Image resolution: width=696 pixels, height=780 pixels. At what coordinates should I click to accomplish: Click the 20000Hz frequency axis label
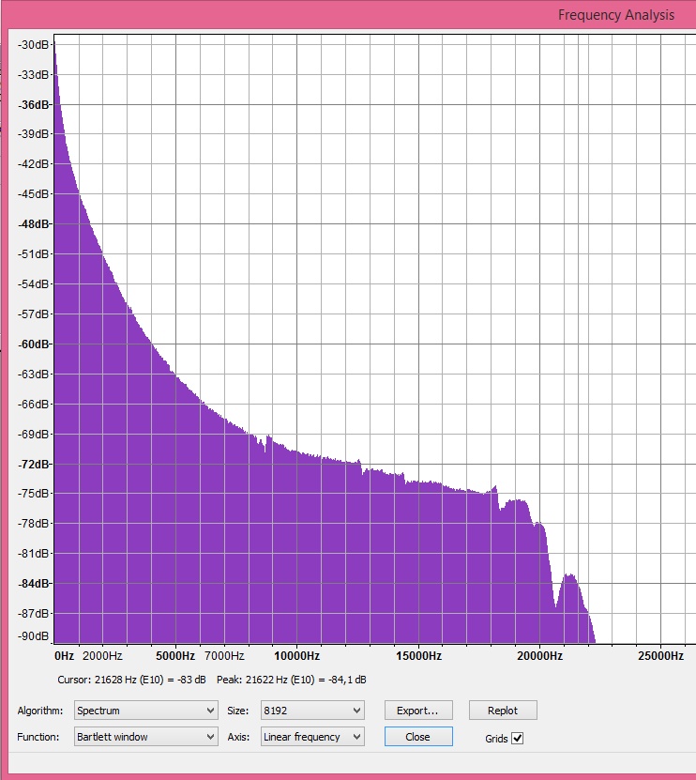pos(539,656)
